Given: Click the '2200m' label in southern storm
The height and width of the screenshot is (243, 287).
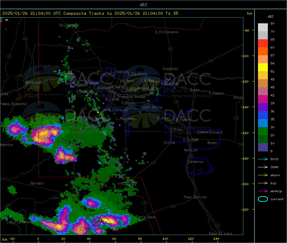Looking at the screenshot, I should pyautogui.click(x=85, y=229).
